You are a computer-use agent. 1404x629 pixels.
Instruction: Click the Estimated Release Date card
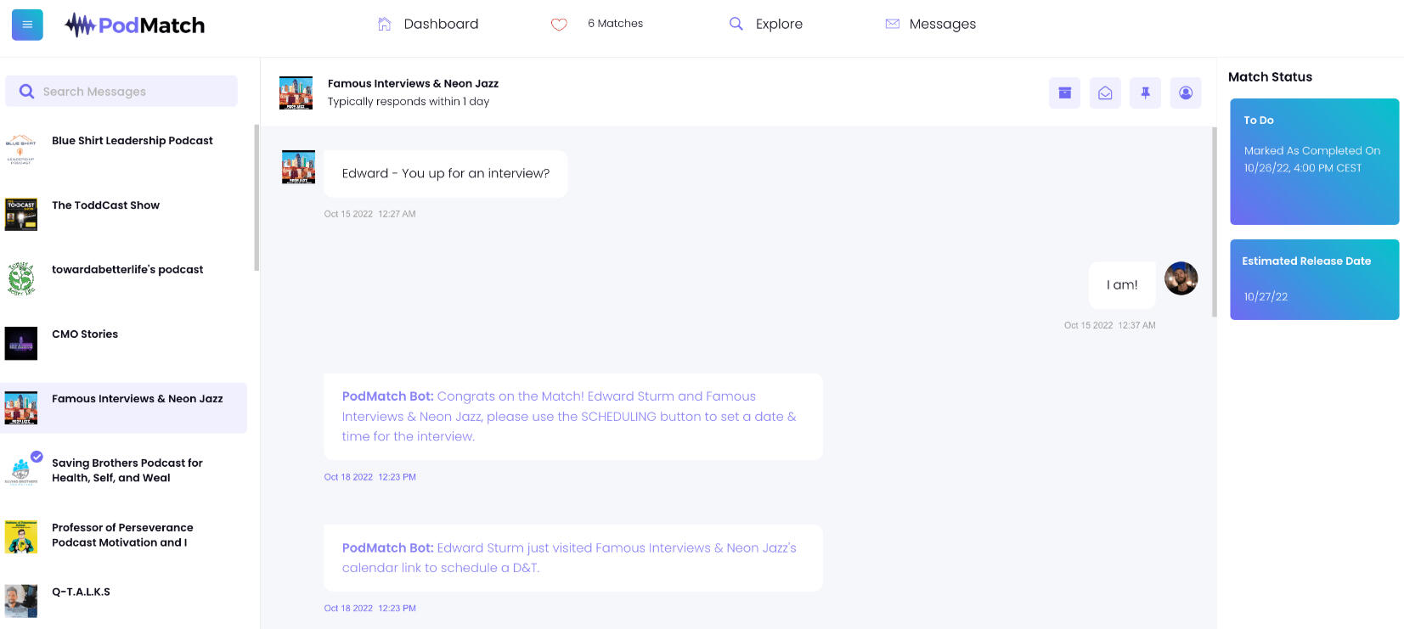click(1314, 279)
